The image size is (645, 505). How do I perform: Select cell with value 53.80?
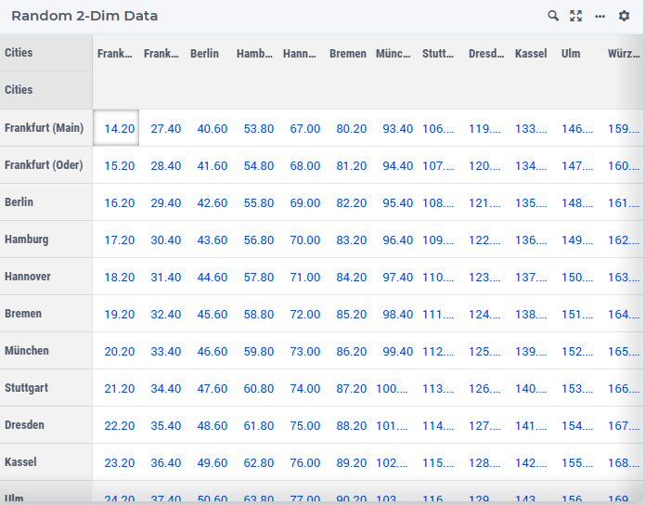tap(255, 128)
